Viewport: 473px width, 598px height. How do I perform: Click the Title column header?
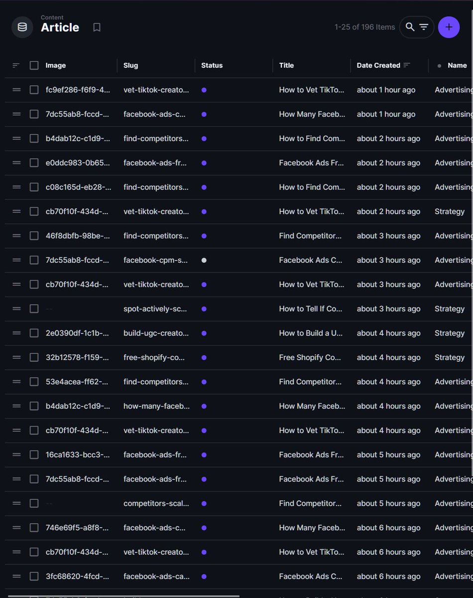pyautogui.click(x=286, y=65)
